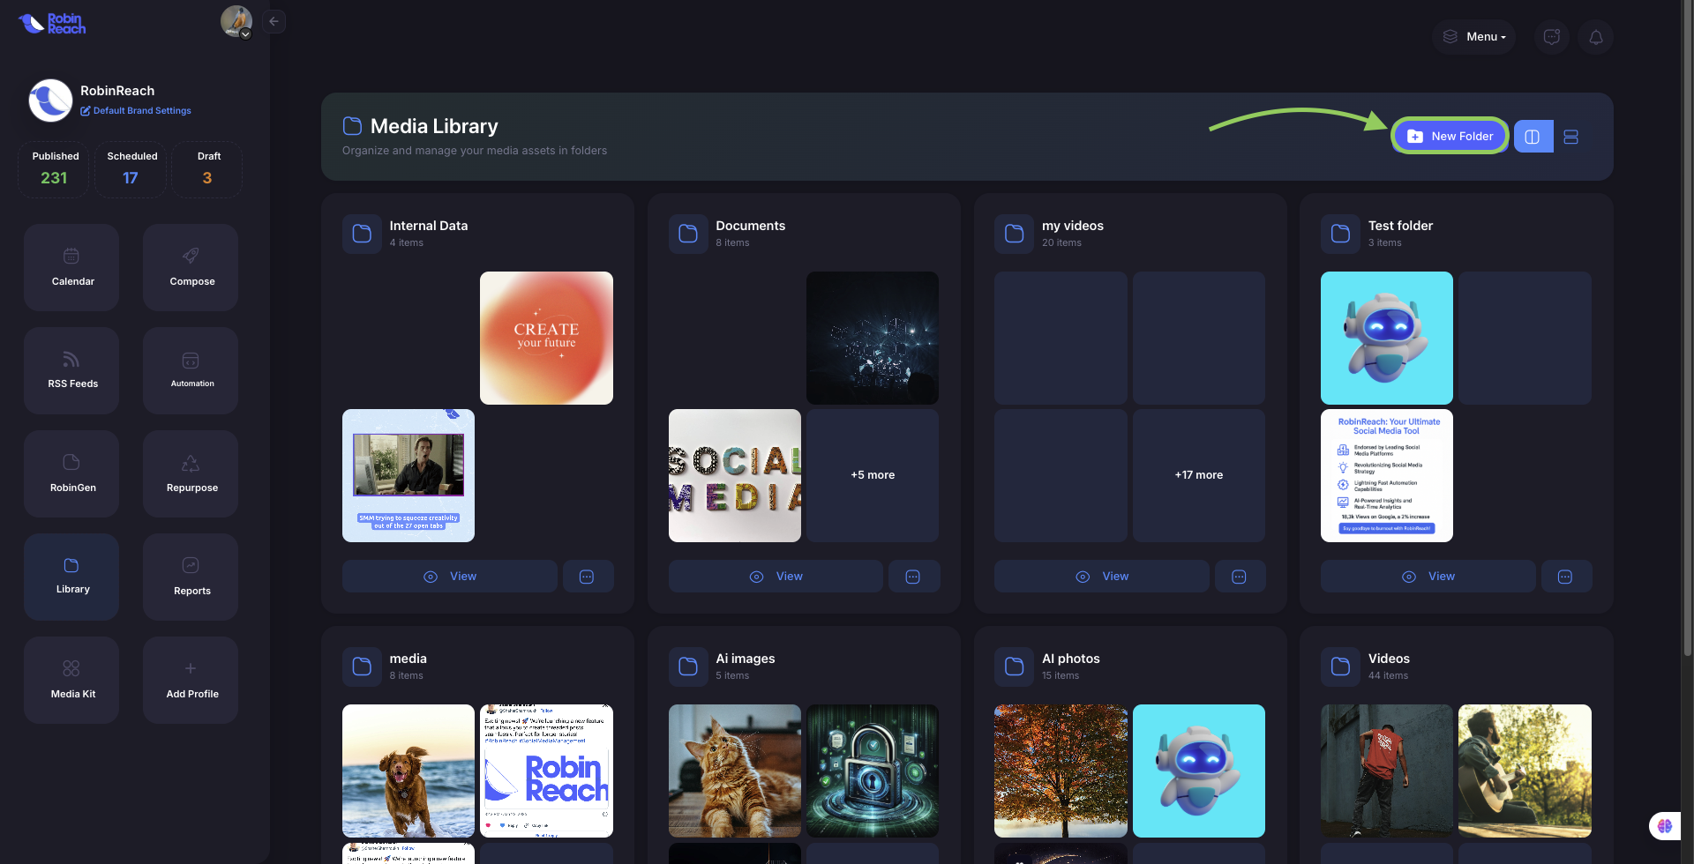Show Scheduled posts count 17
This screenshot has width=1694, height=864.
pos(131,169)
